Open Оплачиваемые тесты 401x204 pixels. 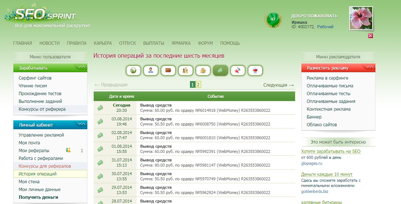329,94
